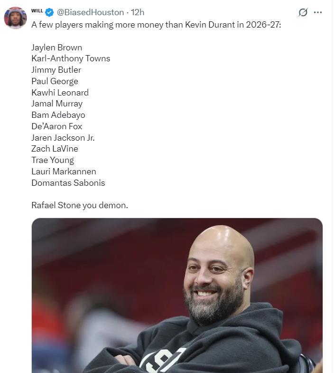The image size is (334, 373).
Task: Click the 'Lauri Markannen' line
Action: tap(64, 172)
